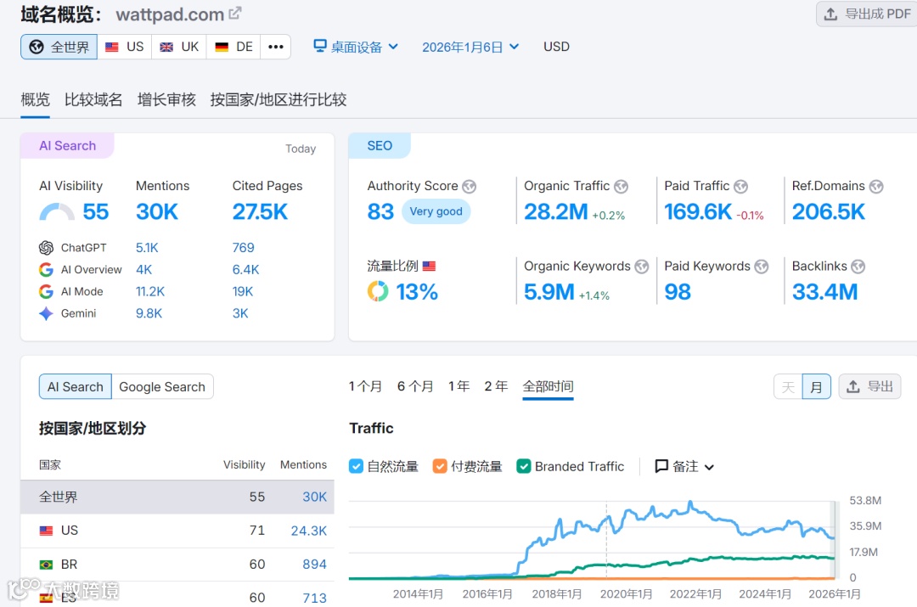Click the UK flag icon in region selector
Screen dimensions: 917x607
coord(166,47)
